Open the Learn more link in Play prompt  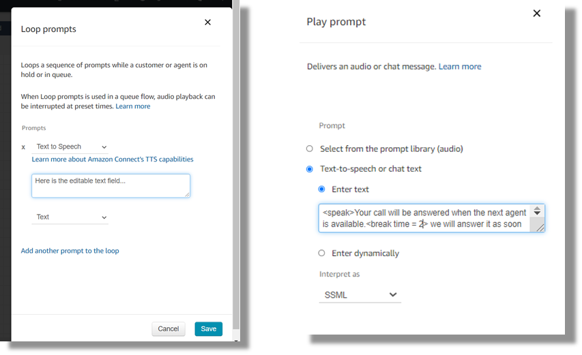tap(460, 67)
